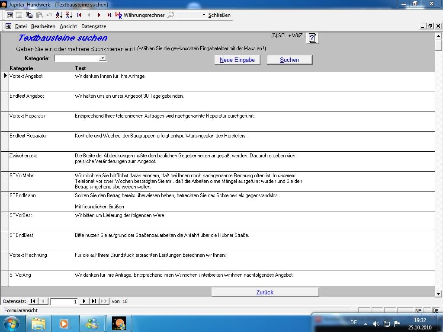Viewport: 443px width, 332px height.
Task: Jump to last record in top toolbar
Action: 109,15
